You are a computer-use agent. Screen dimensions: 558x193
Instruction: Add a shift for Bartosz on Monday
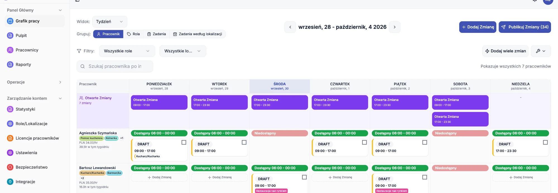click(x=159, y=177)
